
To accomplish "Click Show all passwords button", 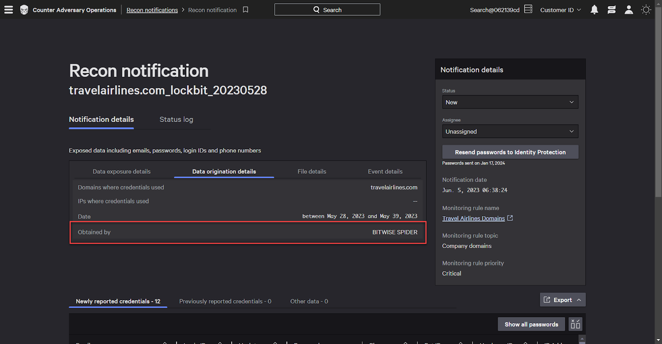I will tap(531, 325).
